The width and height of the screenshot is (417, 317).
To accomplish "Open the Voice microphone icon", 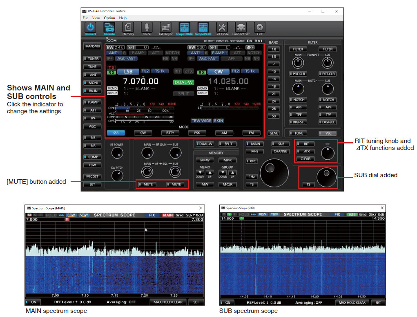I will coord(147,27).
